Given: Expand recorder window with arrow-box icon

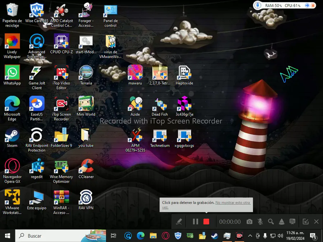Looking at the screenshot, I should click(x=305, y=222).
